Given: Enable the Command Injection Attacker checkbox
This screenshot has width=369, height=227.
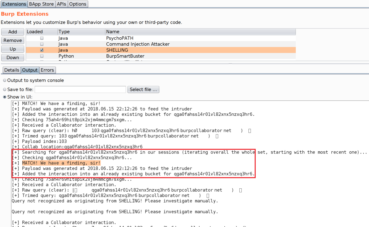Looking at the screenshot, I should 42,44.
